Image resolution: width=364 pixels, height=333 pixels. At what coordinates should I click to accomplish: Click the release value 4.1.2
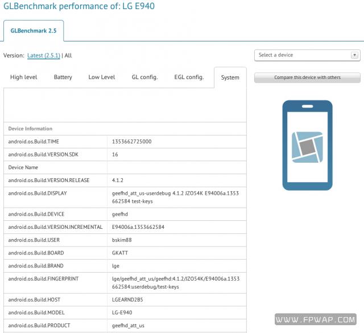(118, 180)
